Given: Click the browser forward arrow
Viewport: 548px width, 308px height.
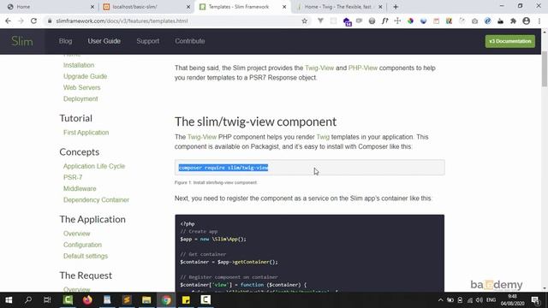Looking at the screenshot, I should [21, 21].
